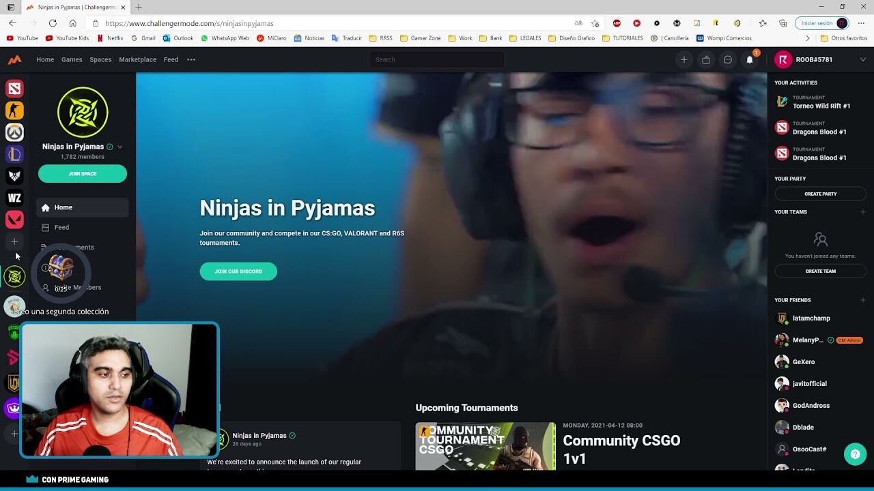
Task: Open the Warzone WZ sidebar icon
Action: click(x=14, y=198)
